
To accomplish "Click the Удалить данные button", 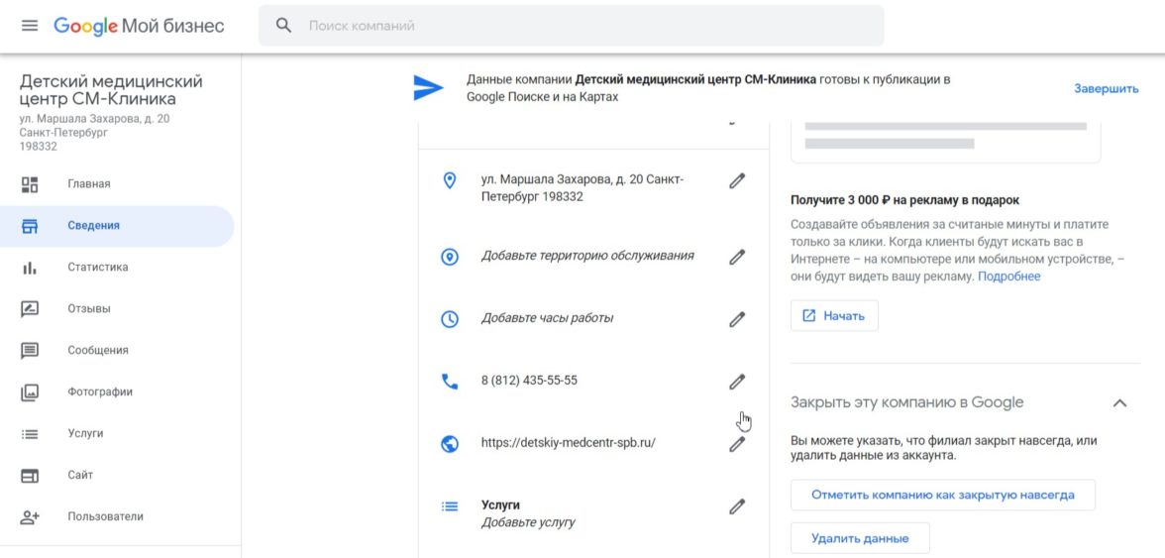I will pos(859,539).
